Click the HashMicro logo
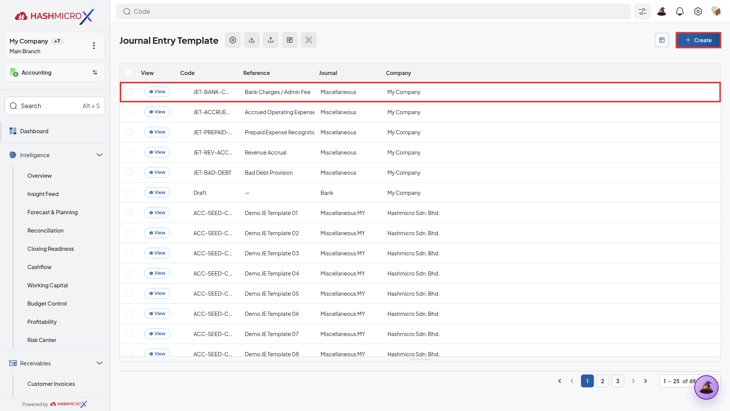Viewport: 730px width, 411px height. point(54,16)
